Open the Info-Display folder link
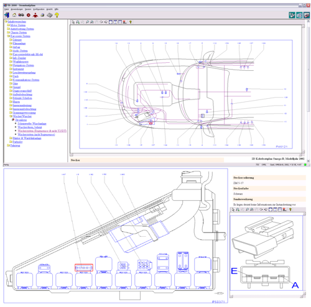Image resolution: width=311 pixels, height=307 pixels. [x=19, y=58]
